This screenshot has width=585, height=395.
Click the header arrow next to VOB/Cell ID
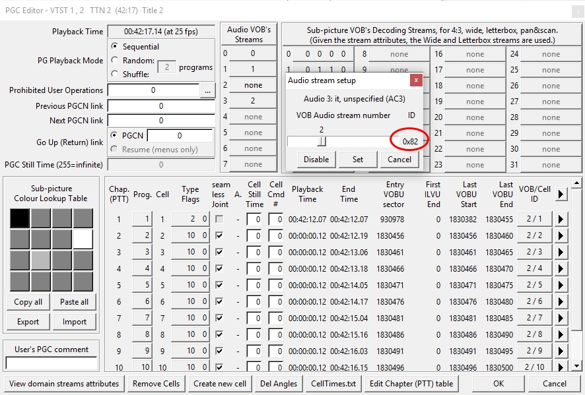pyautogui.click(x=561, y=194)
